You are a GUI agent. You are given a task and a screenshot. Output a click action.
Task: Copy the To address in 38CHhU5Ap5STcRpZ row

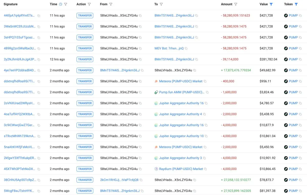[x=195, y=180]
